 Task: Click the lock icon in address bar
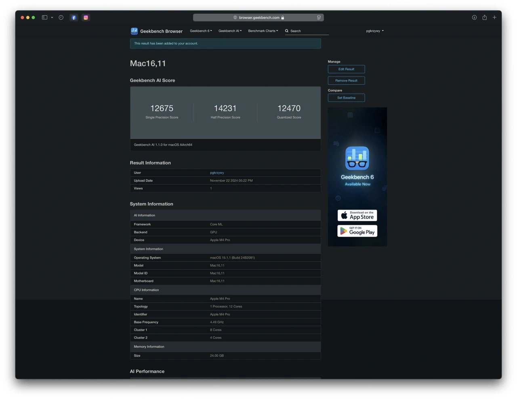click(283, 17)
